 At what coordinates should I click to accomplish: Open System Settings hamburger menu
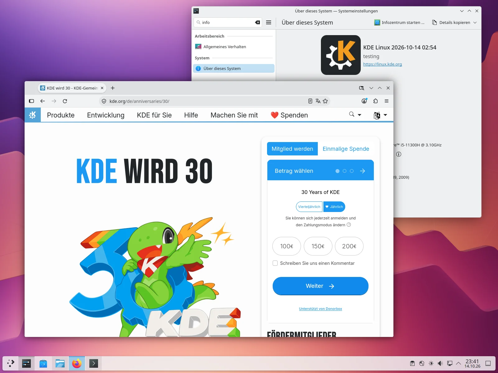(269, 22)
